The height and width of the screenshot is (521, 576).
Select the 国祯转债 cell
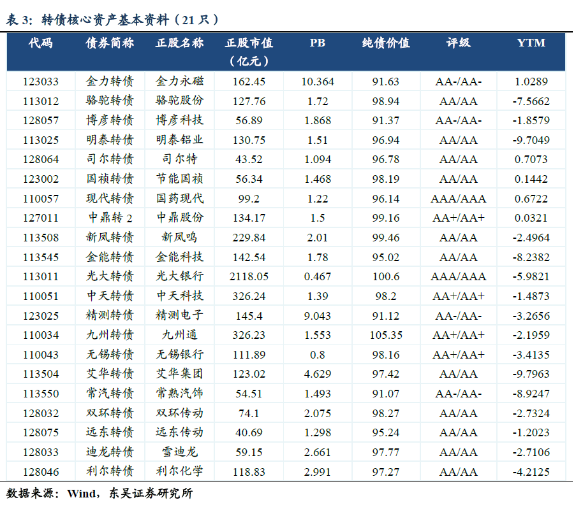pyautogui.click(x=110, y=179)
